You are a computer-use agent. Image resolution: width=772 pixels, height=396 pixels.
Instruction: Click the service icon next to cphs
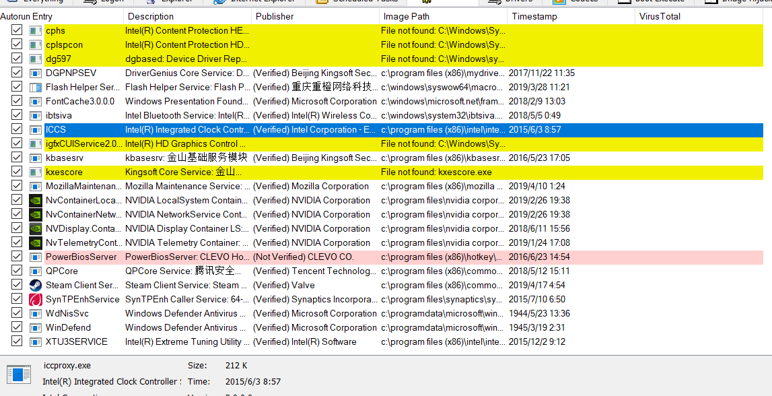[36, 30]
